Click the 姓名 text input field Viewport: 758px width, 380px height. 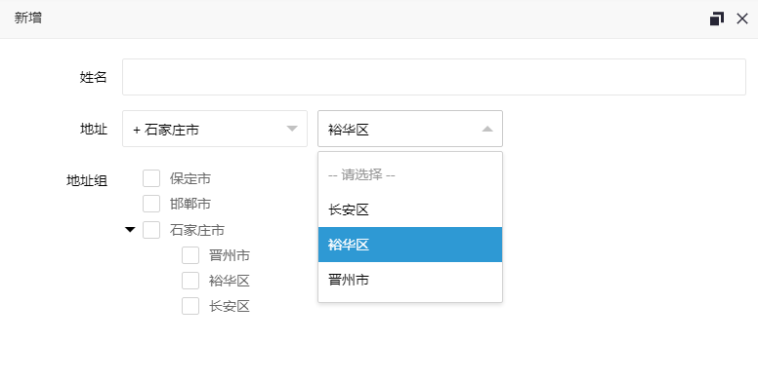(x=434, y=77)
